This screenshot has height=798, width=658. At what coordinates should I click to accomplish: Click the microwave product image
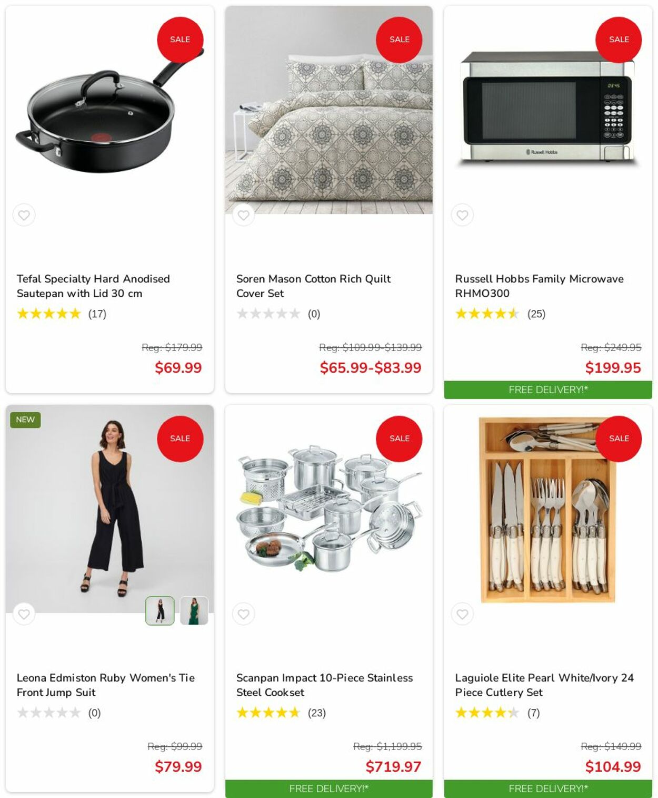point(548,110)
